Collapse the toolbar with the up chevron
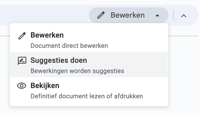Viewport: 200px width, 113px height. (184, 16)
